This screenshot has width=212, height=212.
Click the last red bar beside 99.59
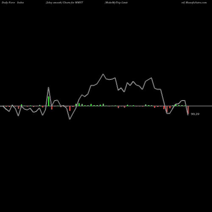[188, 110]
